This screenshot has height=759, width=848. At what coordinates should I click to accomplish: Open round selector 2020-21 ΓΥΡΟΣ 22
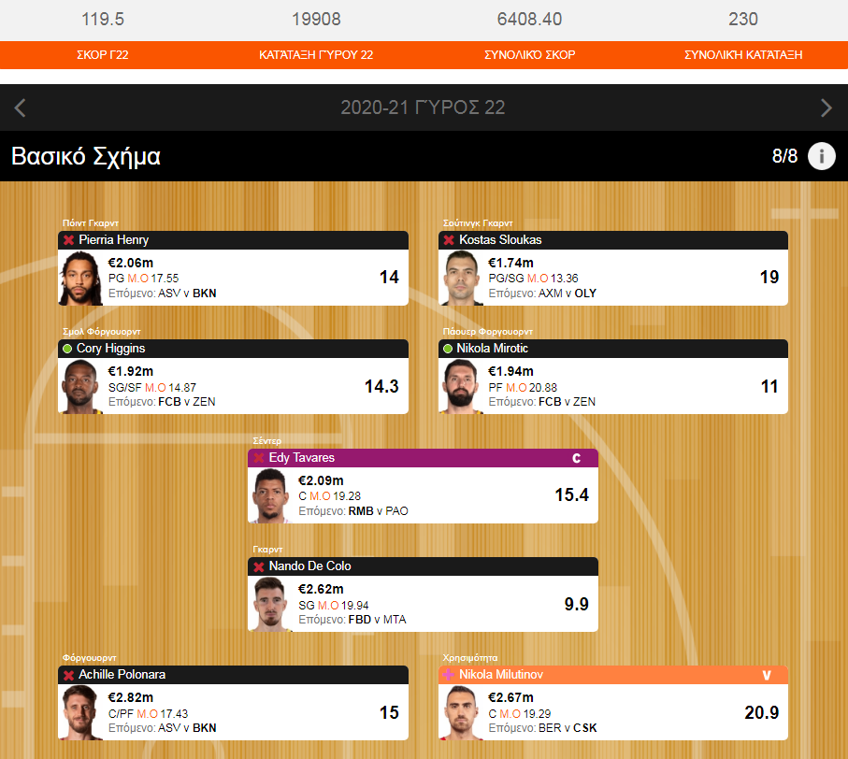423,107
